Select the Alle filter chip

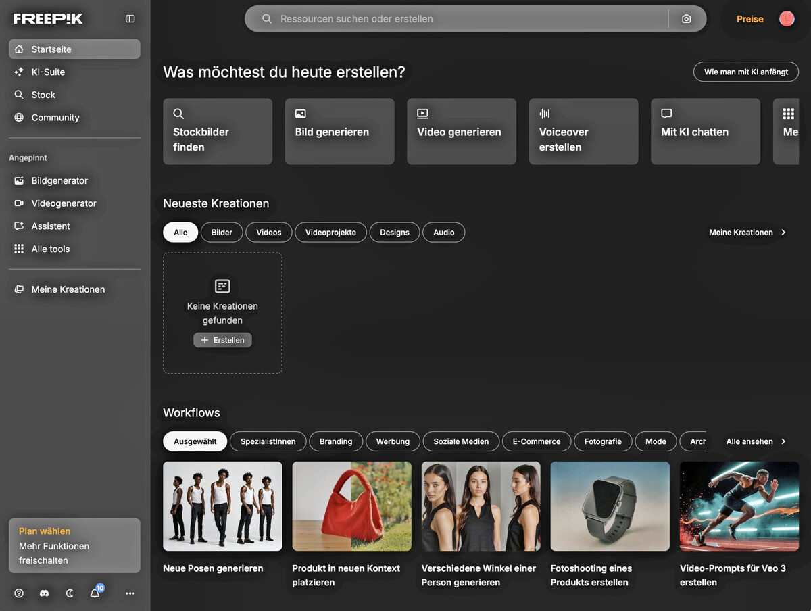[x=180, y=233]
